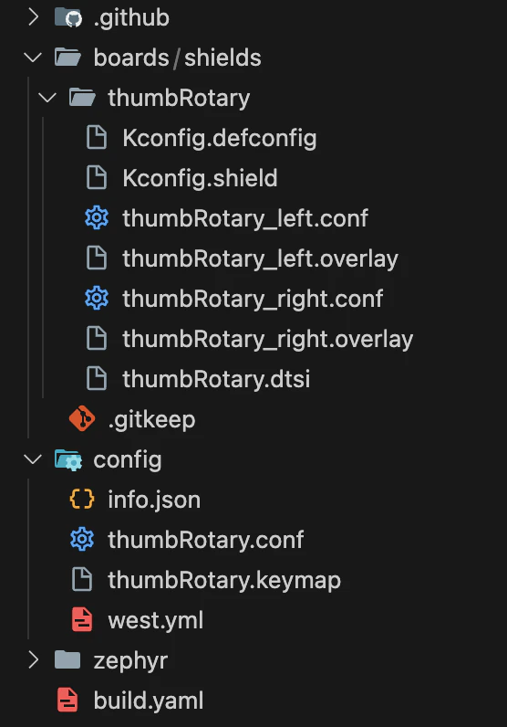The width and height of the screenshot is (507, 727).
Task: Open thumbRotary_left.overlay file
Action: [x=260, y=258]
